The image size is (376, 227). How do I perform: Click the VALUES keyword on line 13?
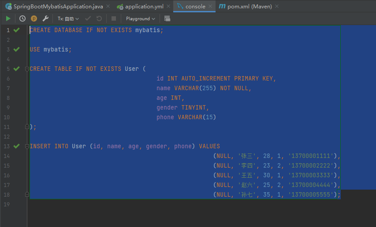coord(209,146)
